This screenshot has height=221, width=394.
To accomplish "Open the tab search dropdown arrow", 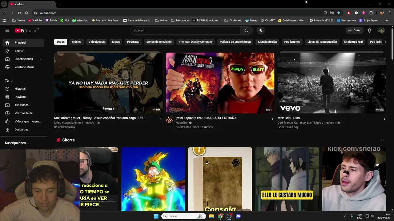I will 4,4.
